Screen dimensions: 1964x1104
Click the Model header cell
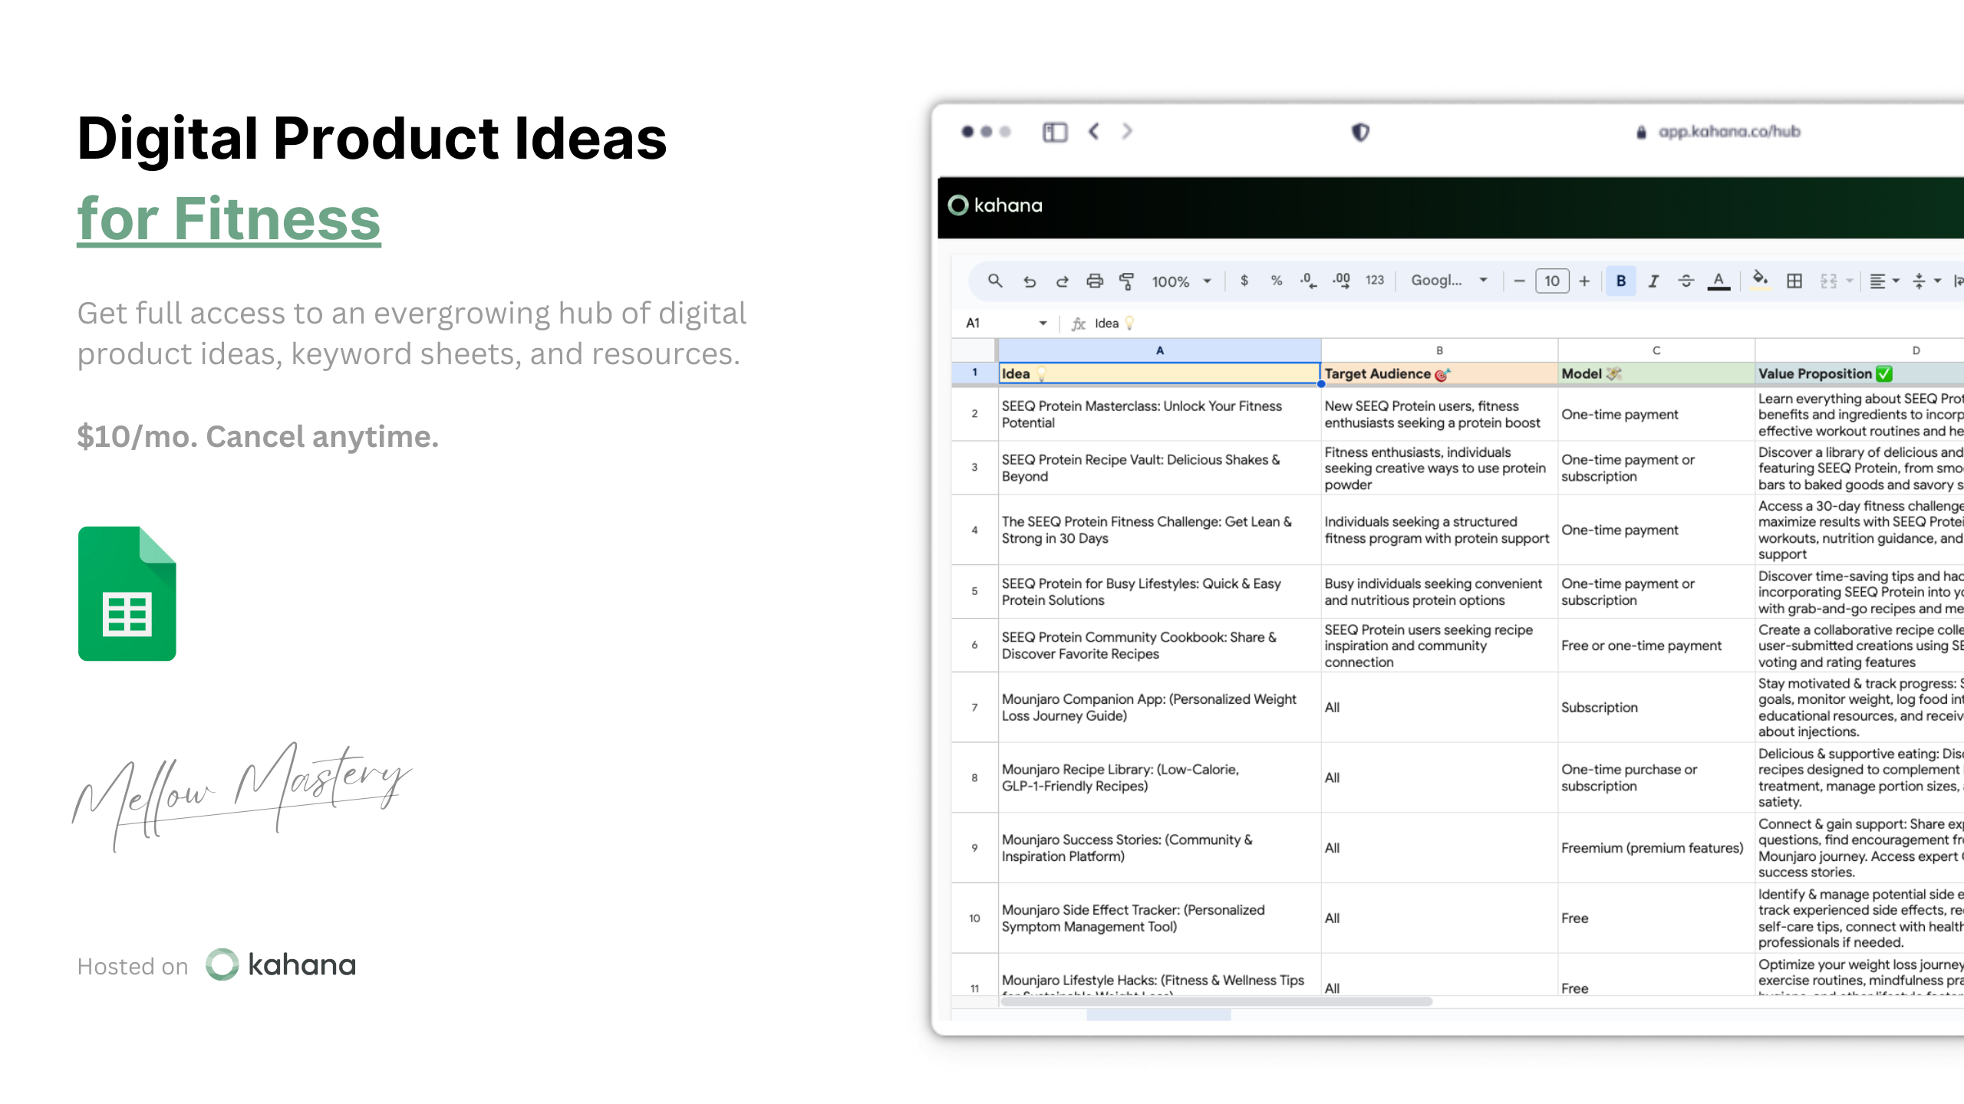(x=1656, y=373)
